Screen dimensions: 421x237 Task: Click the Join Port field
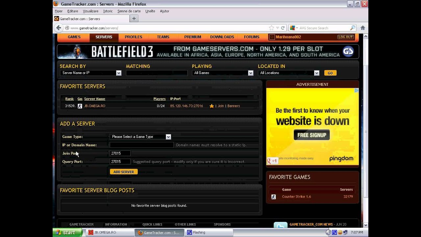pyautogui.click(x=120, y=153)
